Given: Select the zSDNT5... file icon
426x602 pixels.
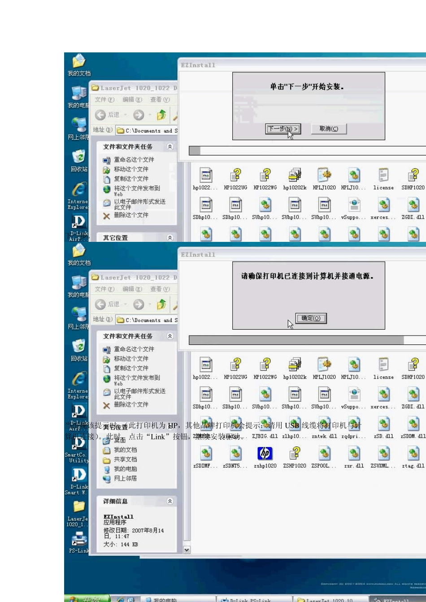Looking at the screenshot, I should coord(235,457).
